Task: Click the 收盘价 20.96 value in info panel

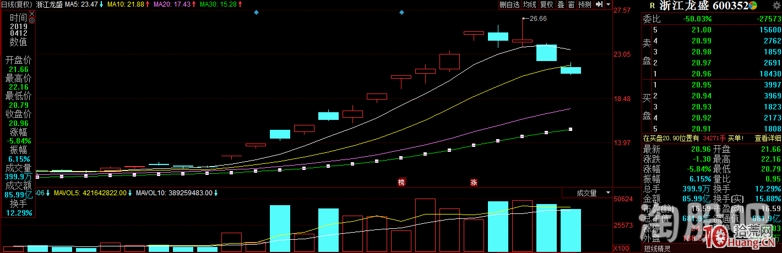Action: [x=18, y=123]
